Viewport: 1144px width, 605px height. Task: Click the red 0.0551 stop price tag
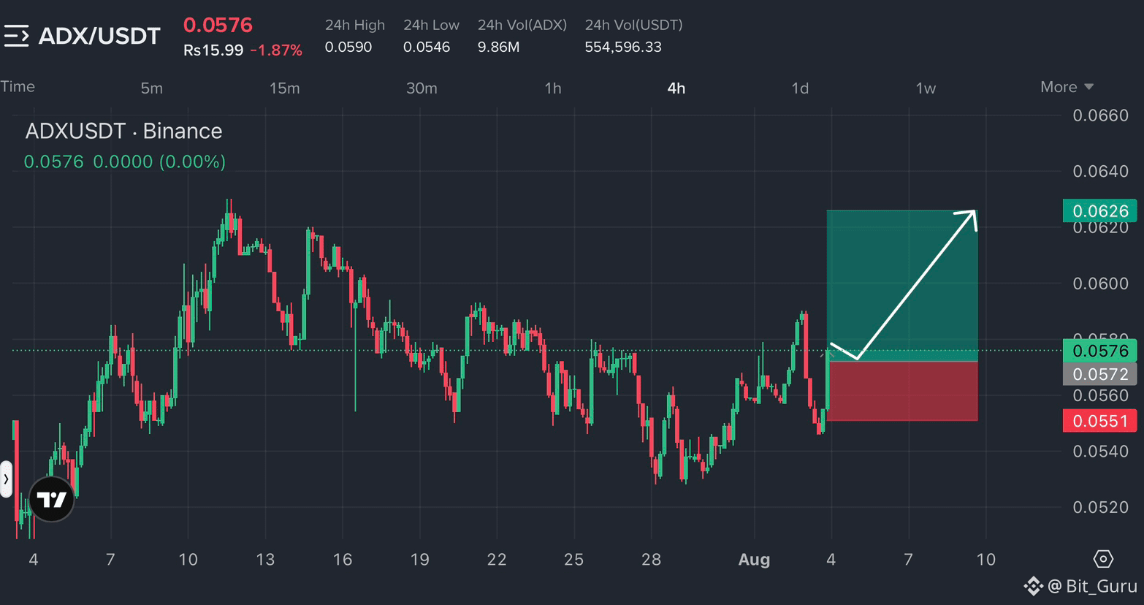click(1099, 421)
